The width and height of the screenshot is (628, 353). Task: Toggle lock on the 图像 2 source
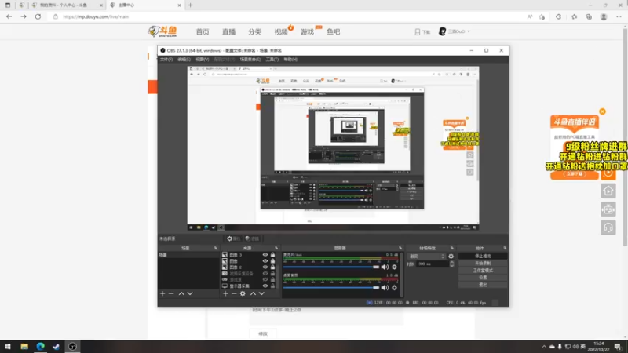[272, 267]
